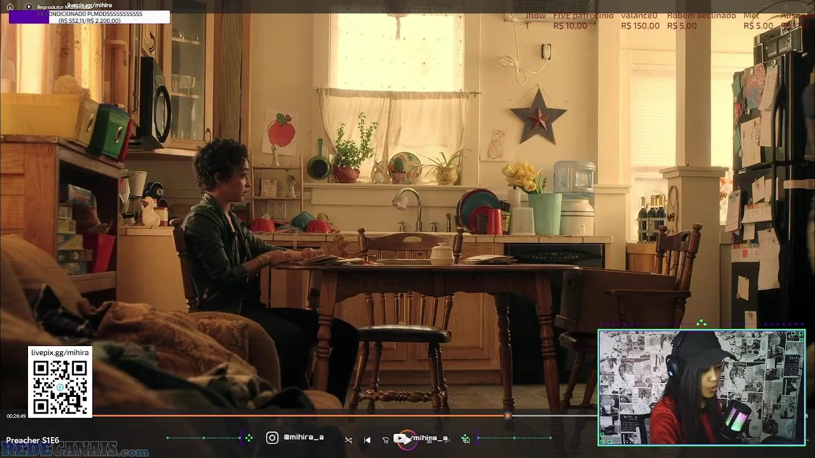Click the Robem decunado R$ 5,00 donation
This screenshot has width=815, height=458.
coord(701,21)
